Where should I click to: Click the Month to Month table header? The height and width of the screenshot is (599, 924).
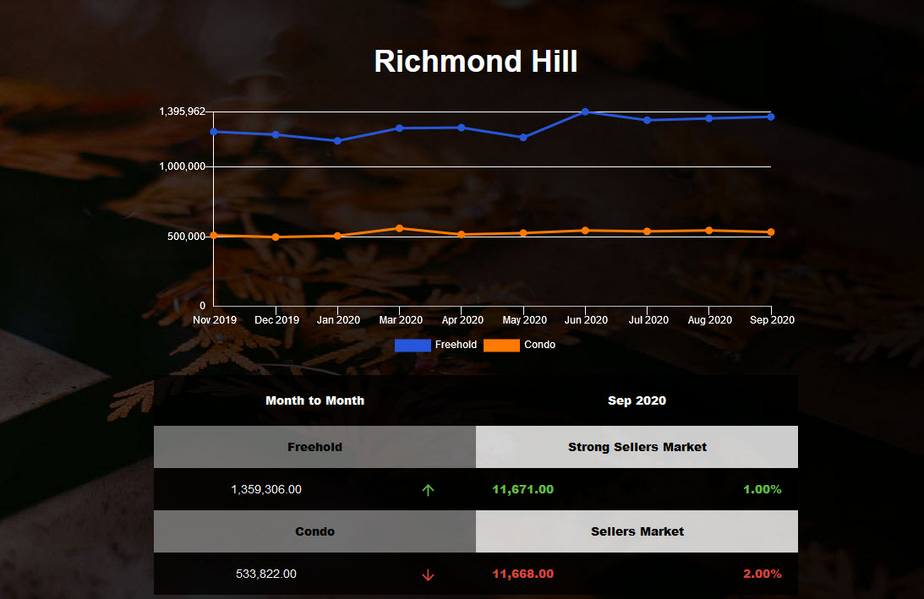(x=314, y=400)
